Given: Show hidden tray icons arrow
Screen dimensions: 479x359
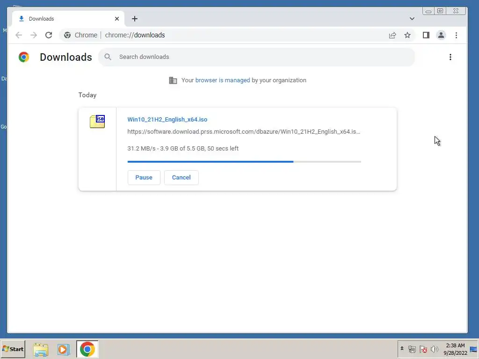Looking at the screenshot, I should coord(402,349).
